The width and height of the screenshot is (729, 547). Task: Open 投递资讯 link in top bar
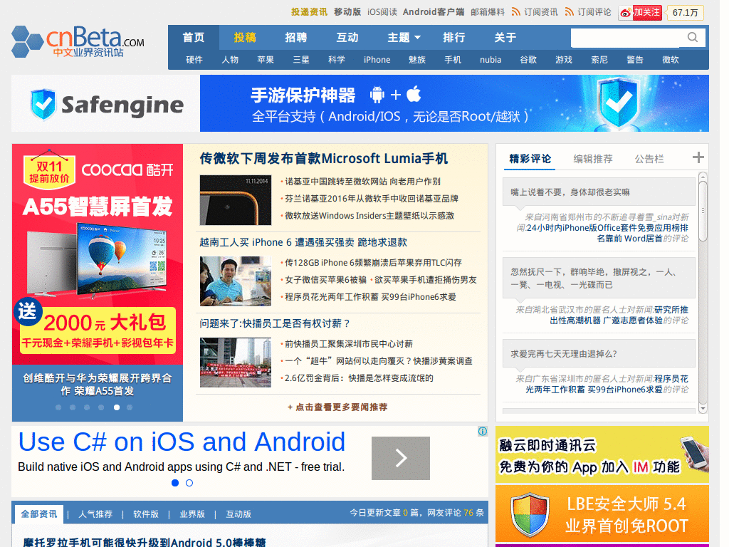tap(309, 11)
